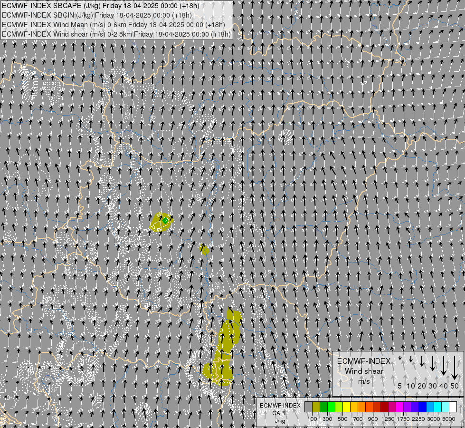Image resolution: width=465 pixels, height=428 pixels.
Task: Click the 30 m/s wind shear legend arrow
Action: [433, 363]
